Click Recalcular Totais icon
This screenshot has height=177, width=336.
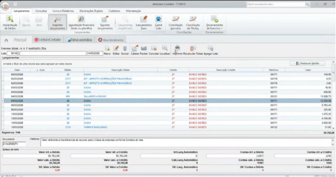(x=193, y=51)
